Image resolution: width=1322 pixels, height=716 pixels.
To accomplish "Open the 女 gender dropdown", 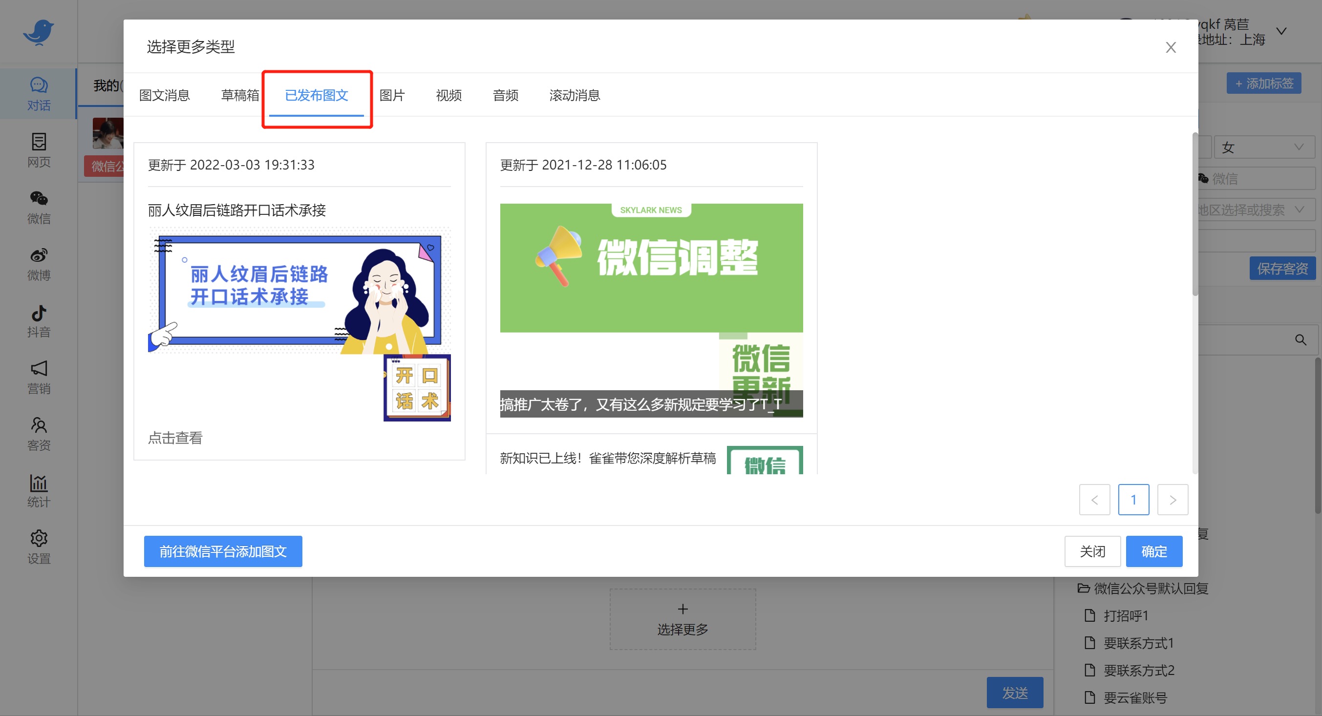I will (1264, 147).
